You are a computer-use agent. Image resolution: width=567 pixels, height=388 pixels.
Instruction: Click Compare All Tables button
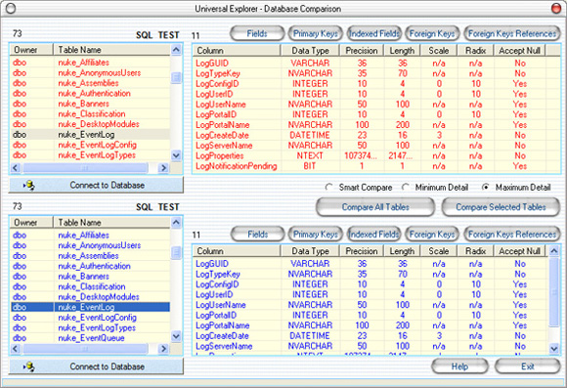[375, 207]
